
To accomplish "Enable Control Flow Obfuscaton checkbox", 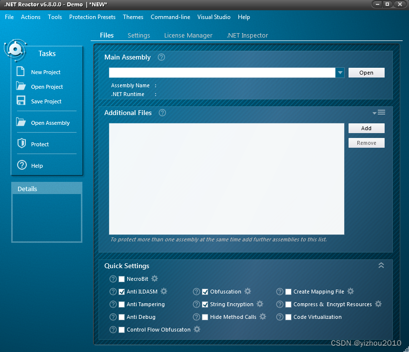I will [121, 330].
